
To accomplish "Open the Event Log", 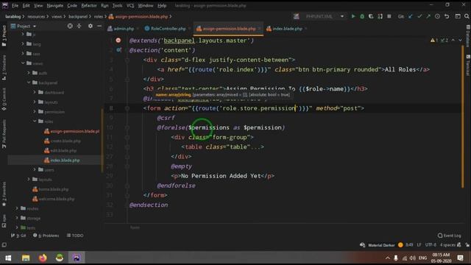I will point(449,236).
